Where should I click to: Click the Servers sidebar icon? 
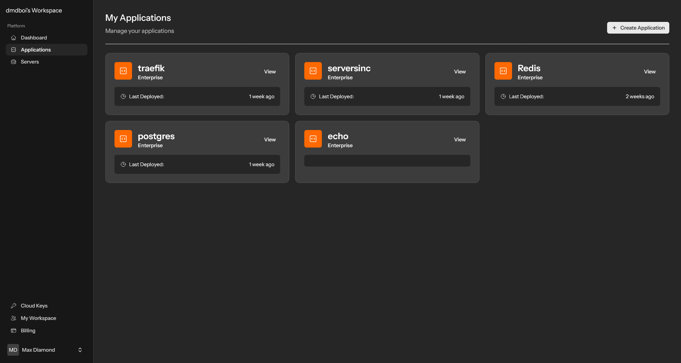click(14, 62)
